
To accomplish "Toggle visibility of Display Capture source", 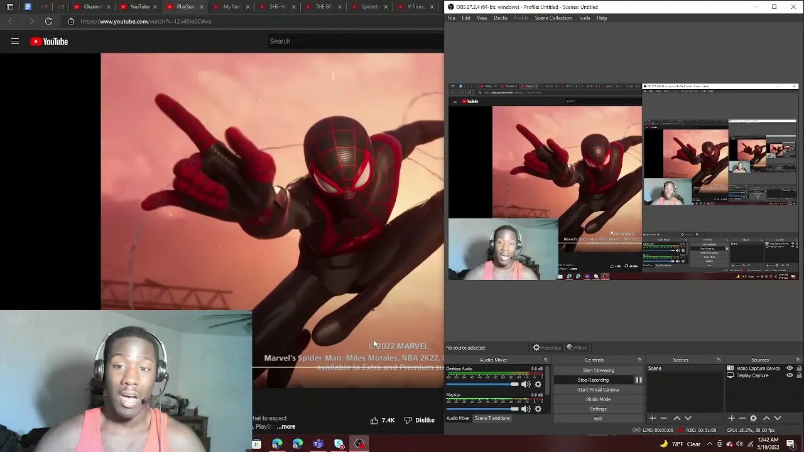I will pyautogui.click(x=790, y=375).
